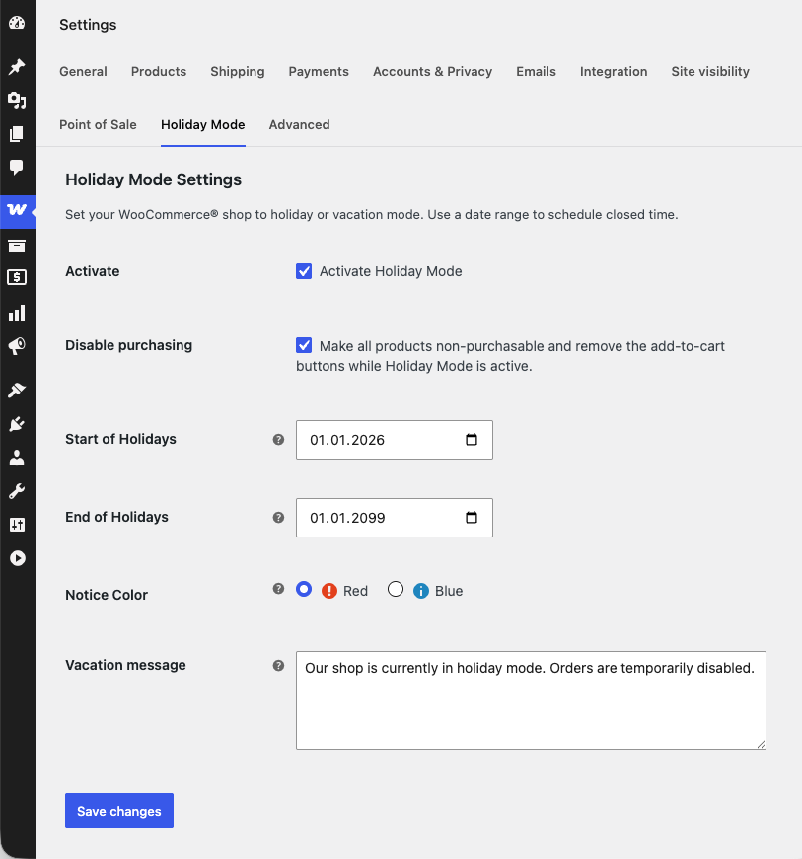Show help tip for Start of Holidays
Viewport: 802px width, 859px height.
(278, 439)
